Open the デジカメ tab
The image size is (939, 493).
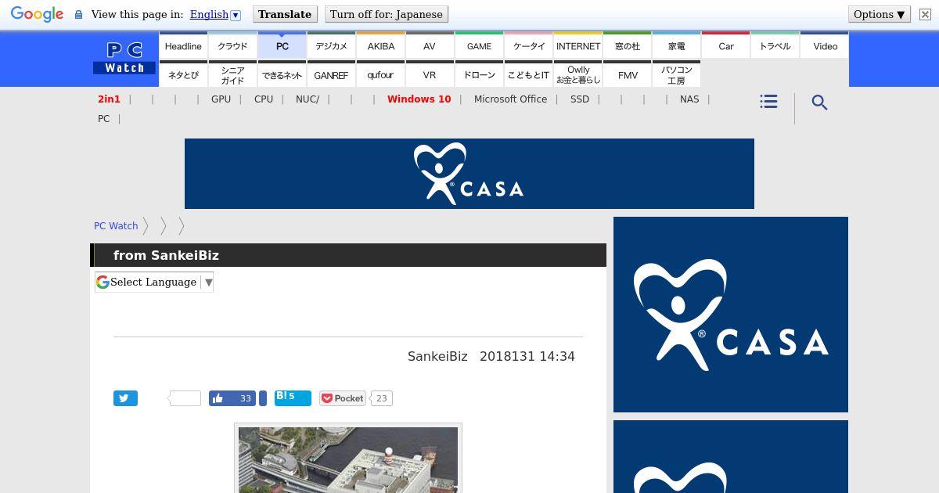[x=331, y=45]
